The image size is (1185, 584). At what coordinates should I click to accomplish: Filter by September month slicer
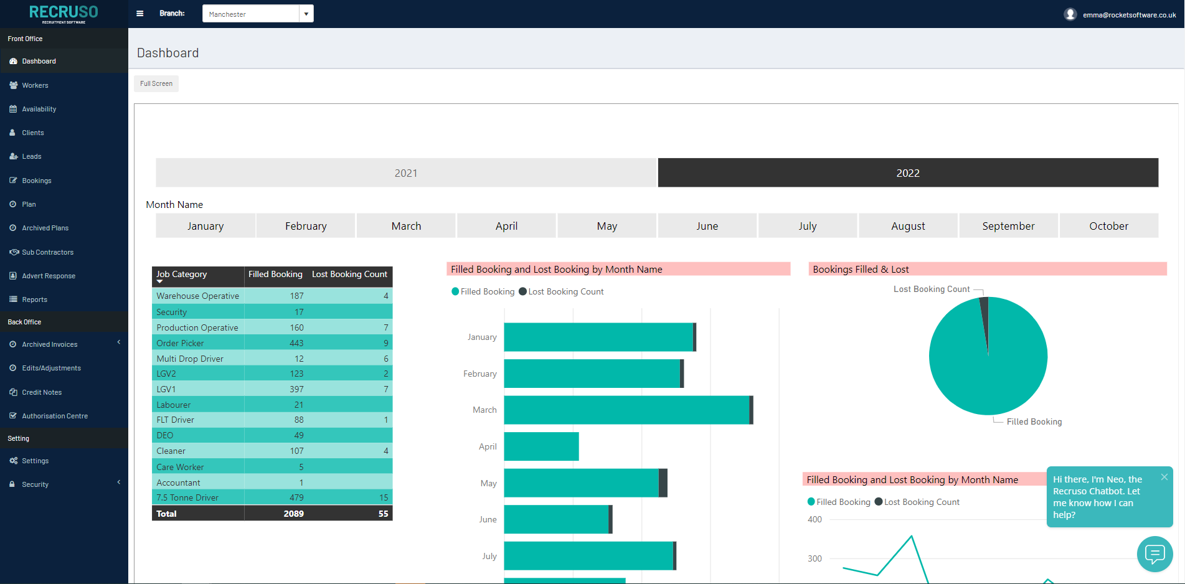(x=1008, y=225)
